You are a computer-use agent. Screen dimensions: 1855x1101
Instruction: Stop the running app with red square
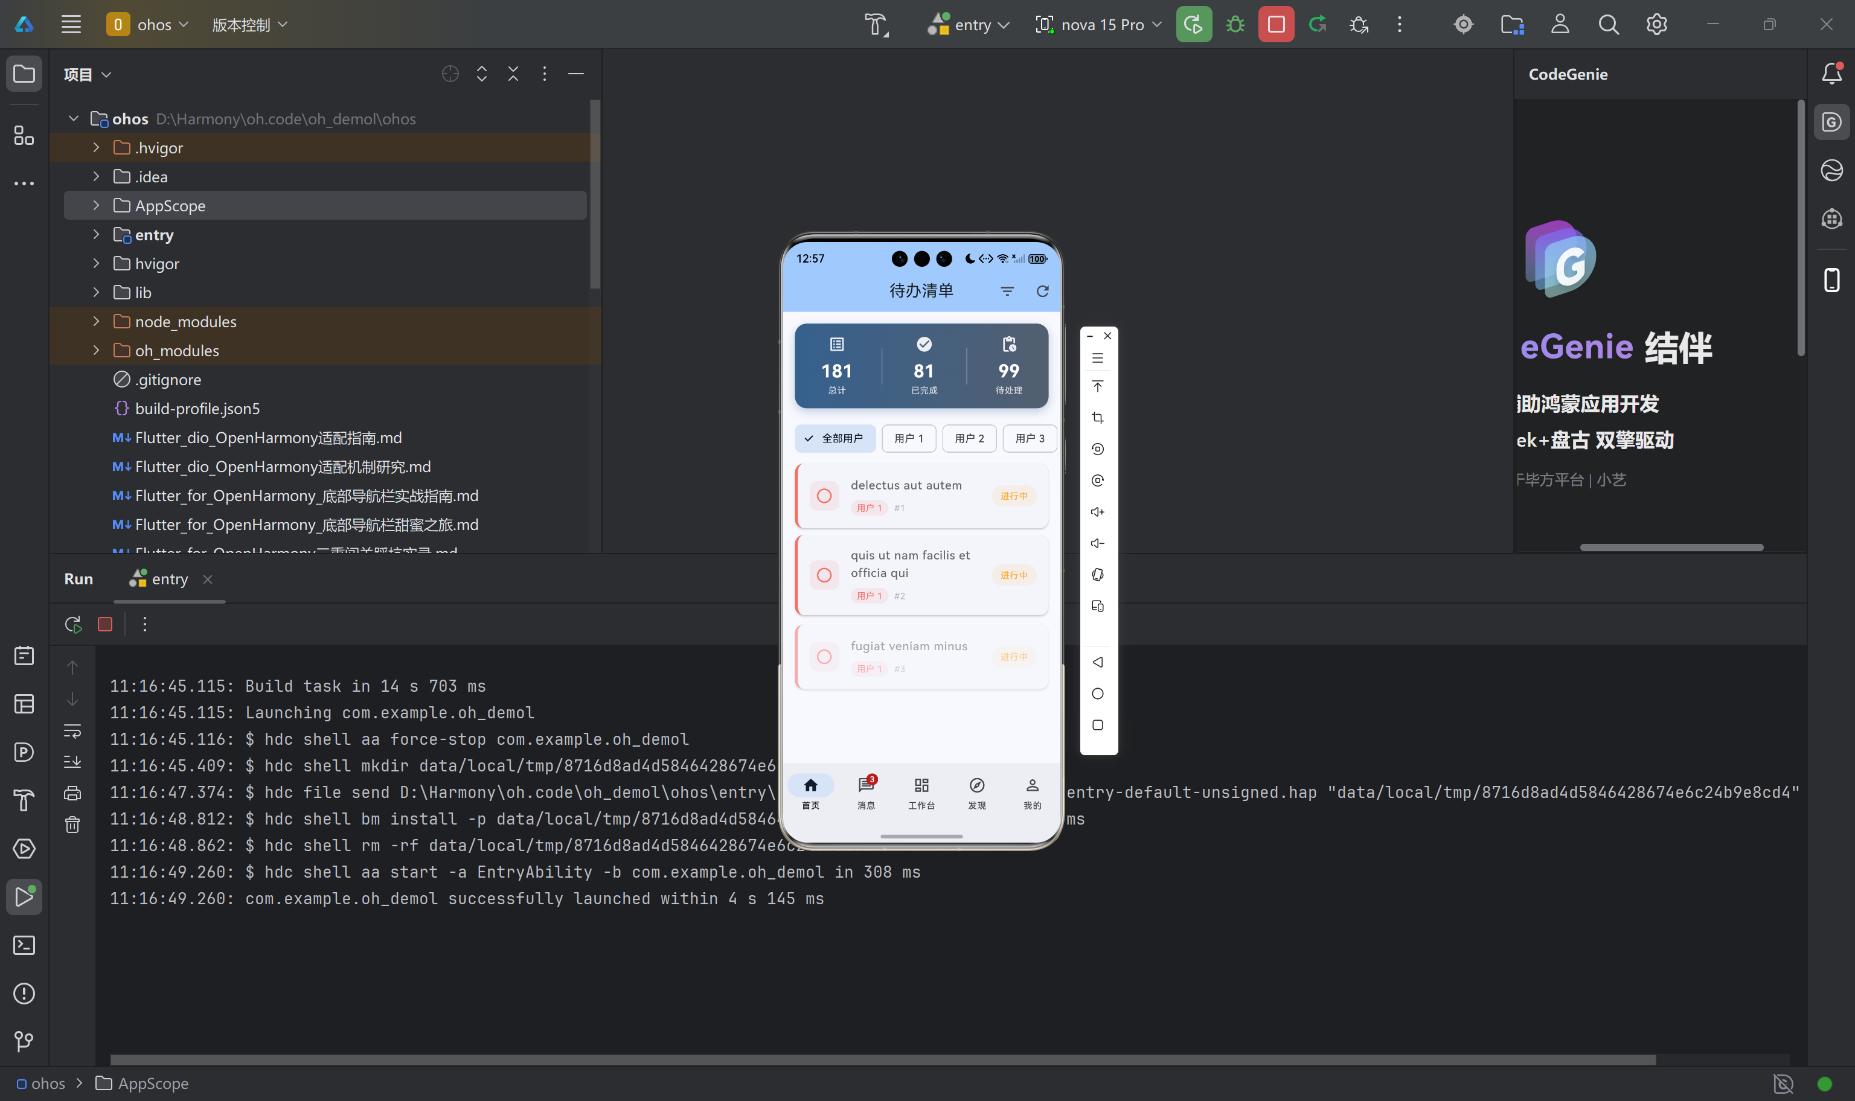(x=1275, y=25)
